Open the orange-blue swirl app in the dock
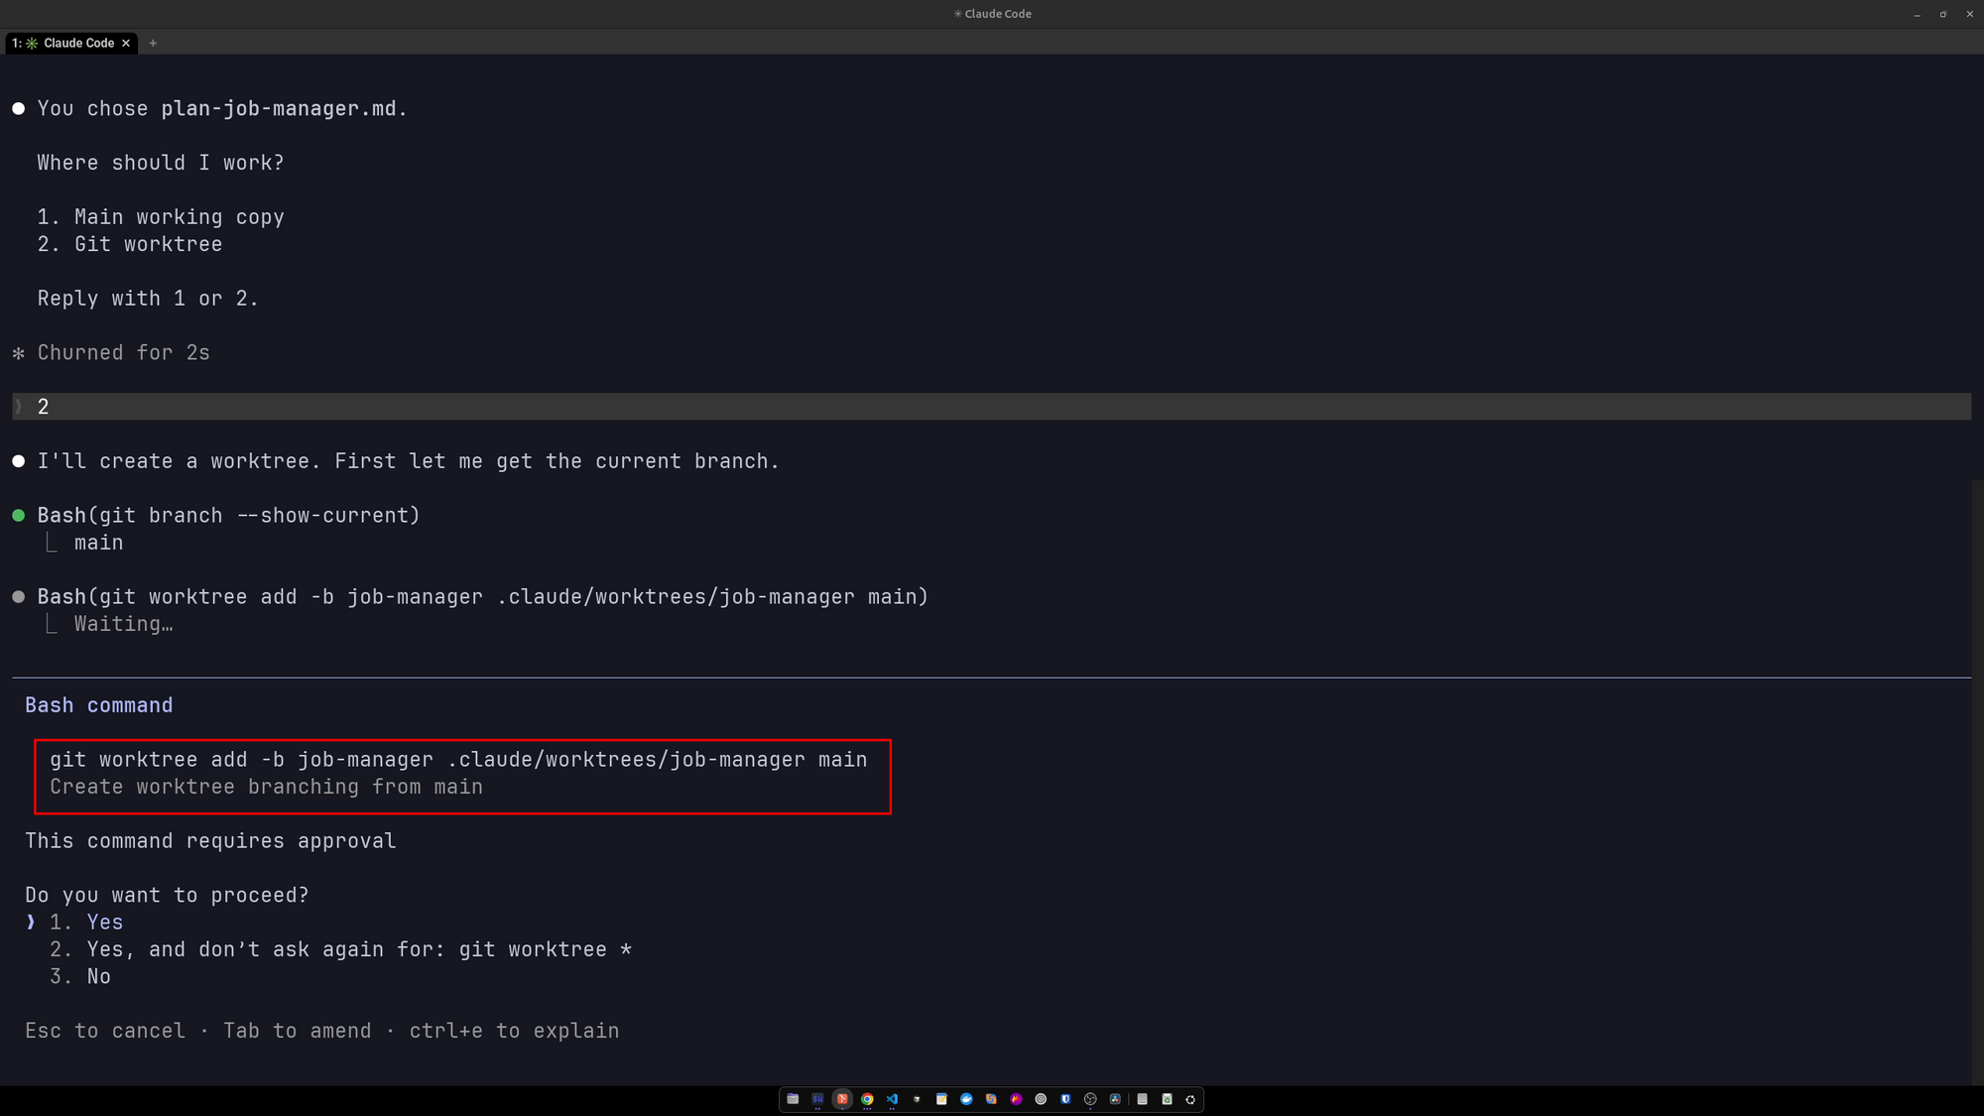Screen dimensions: 1984x1116 [x=991, y=1099]
